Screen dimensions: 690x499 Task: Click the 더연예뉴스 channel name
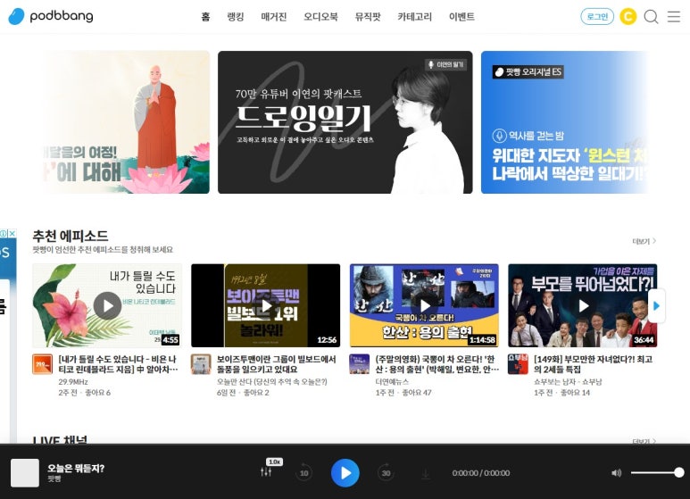(392, 381)
